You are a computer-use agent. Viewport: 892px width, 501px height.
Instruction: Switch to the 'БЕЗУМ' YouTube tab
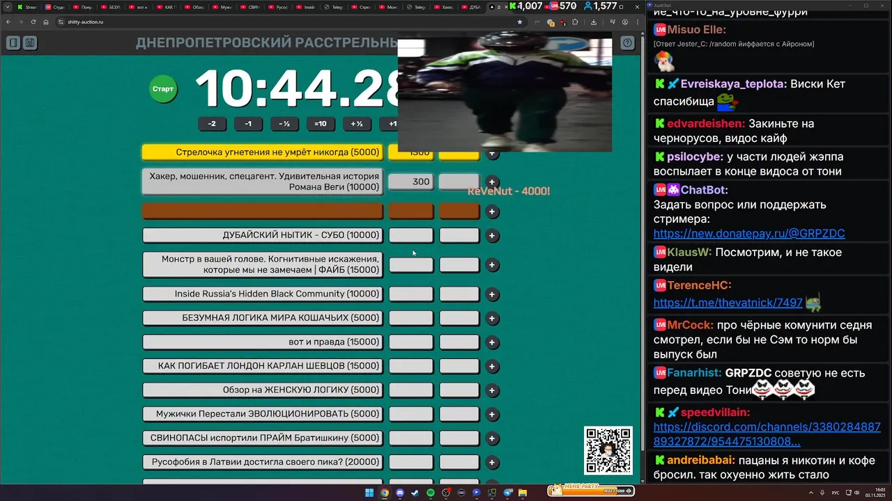point(111,7)
